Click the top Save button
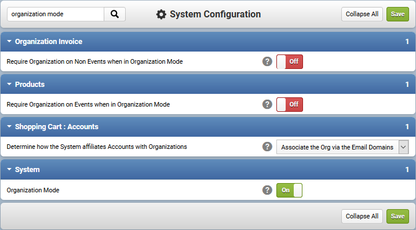Image resolution: width=416 pixels, height=230 pixels. click(x=397, y=14)
